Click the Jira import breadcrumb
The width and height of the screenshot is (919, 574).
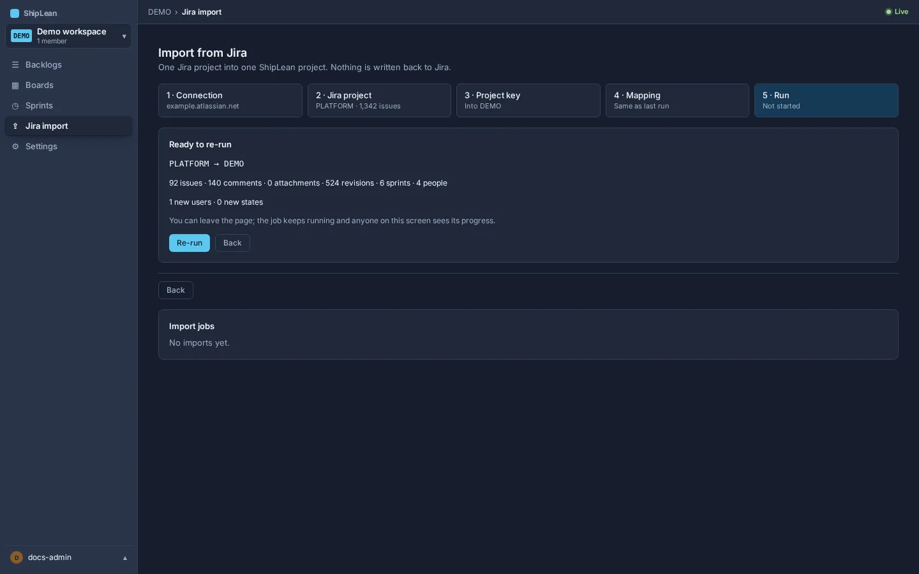coord(202,12)
